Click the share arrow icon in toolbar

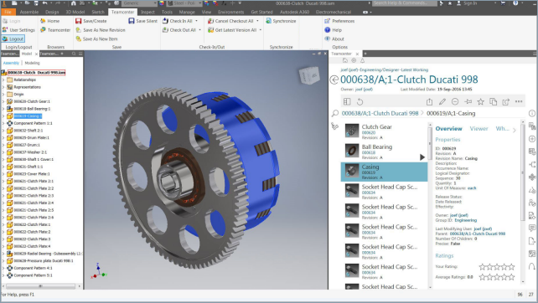[x=506, y=102]
